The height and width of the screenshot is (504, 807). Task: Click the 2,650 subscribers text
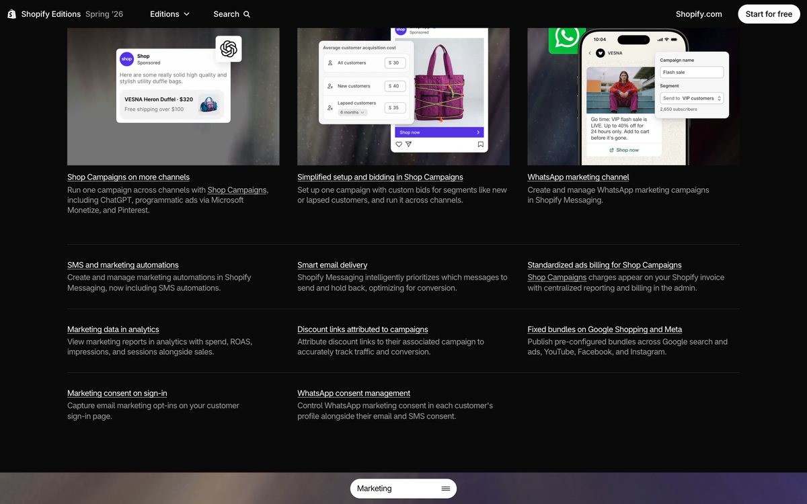click(x=679, y=109)
